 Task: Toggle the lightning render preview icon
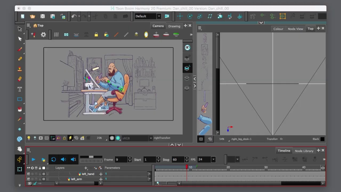[x=70, y=138]
